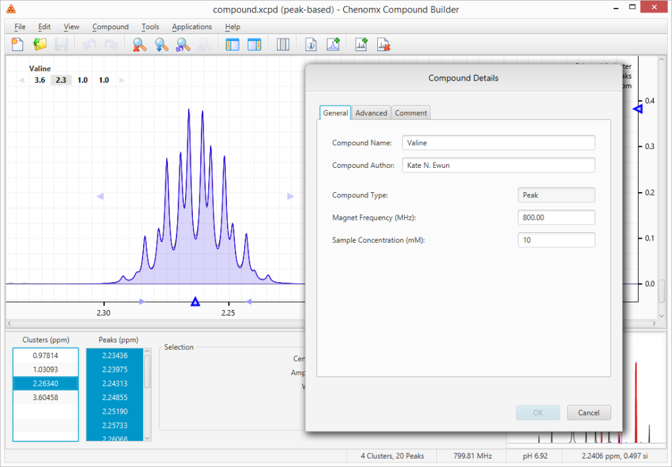Select peak 2.23436 in Peaks list

click(x=115, y=355)
